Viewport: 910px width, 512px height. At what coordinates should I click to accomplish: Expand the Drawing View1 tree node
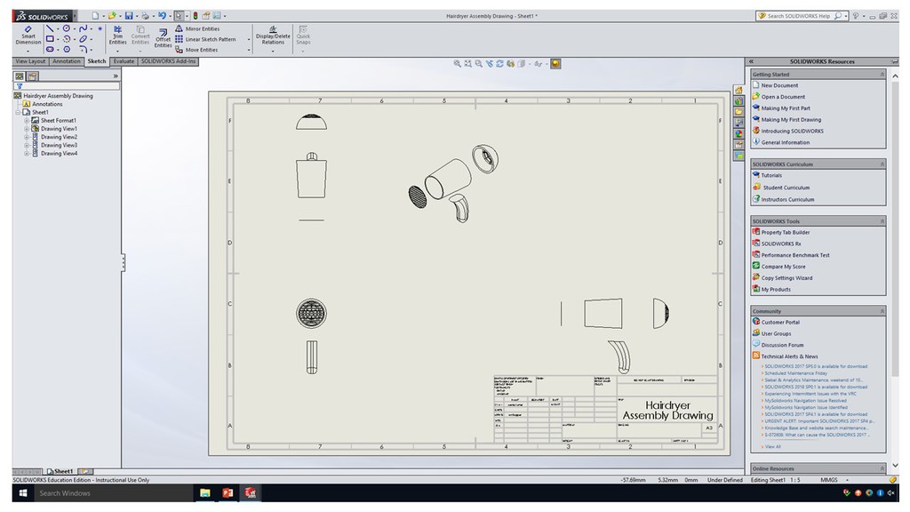click(x=27, y=129)
